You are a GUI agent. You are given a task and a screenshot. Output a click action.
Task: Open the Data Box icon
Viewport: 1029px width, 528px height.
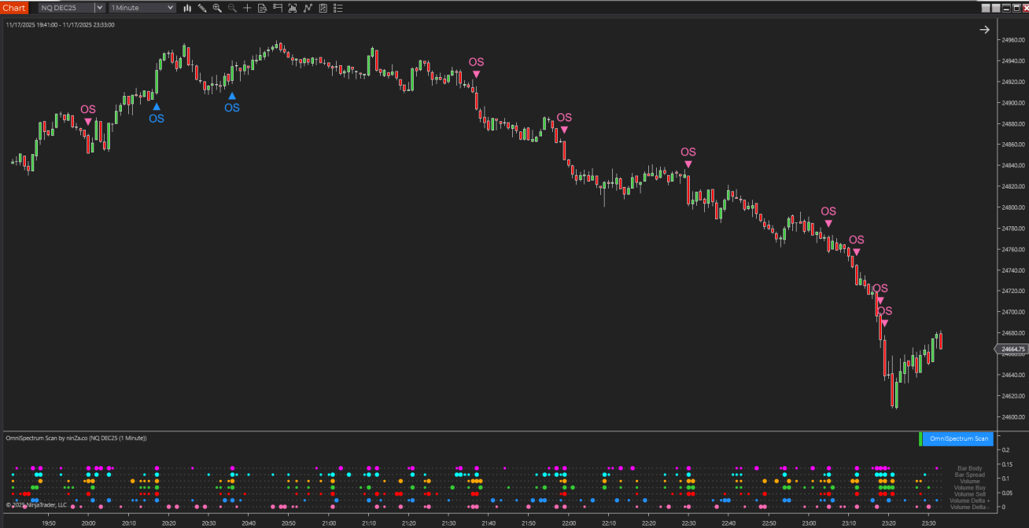(x=262, y=8)
